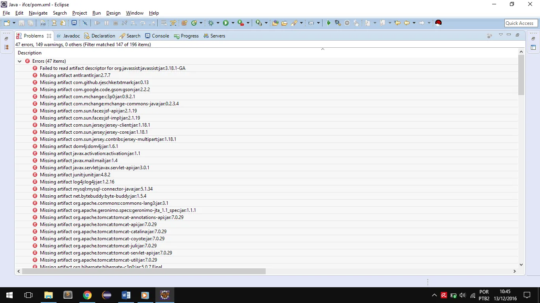540x303 pixels.
Task: Select the Missing artifact junit:junit:jar:4.8.2 error
Action: click(x=75, y=175)
